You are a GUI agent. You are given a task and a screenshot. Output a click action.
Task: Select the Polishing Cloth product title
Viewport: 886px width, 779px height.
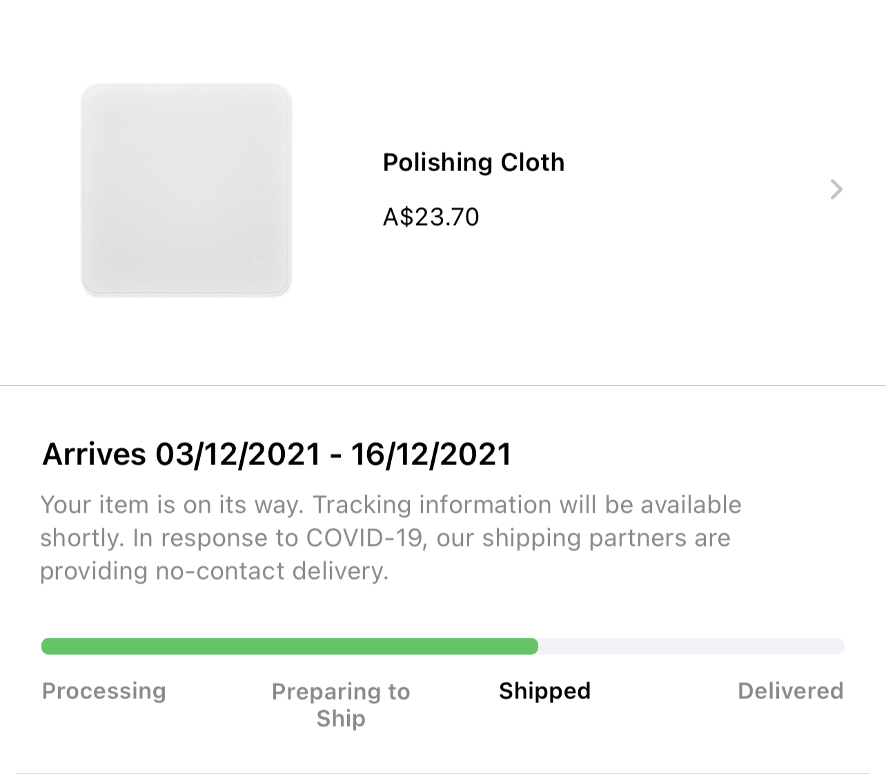(x=473, y=162)
